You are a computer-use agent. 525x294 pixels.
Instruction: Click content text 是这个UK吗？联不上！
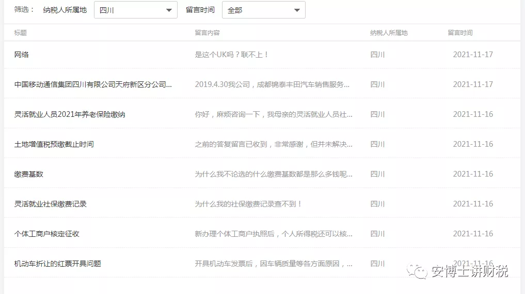[231, 55]
